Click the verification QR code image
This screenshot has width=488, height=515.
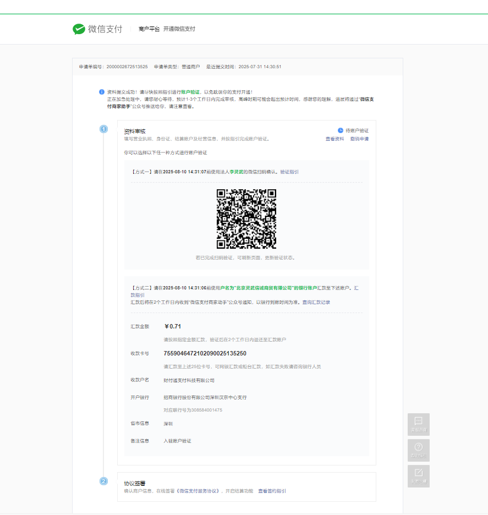(x=246, y=219)
